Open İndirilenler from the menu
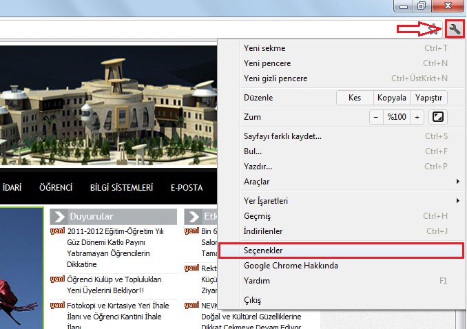 click(263, 231)
